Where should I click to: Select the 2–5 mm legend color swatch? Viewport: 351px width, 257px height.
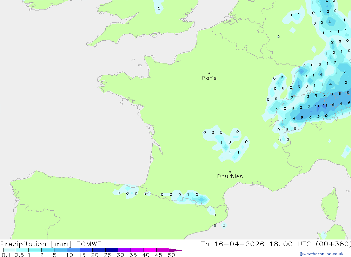[48, 250]
